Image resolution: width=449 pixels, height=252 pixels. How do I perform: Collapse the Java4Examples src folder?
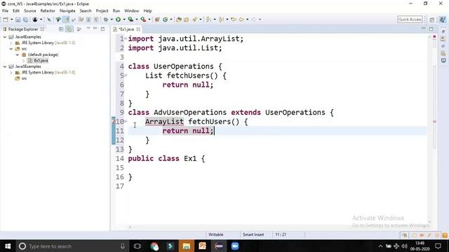11,49
